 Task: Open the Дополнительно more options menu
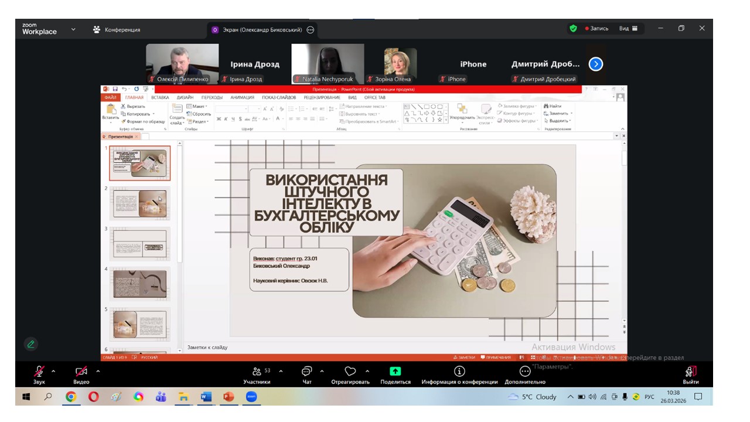pyautogui.click(x=525, y=372)
